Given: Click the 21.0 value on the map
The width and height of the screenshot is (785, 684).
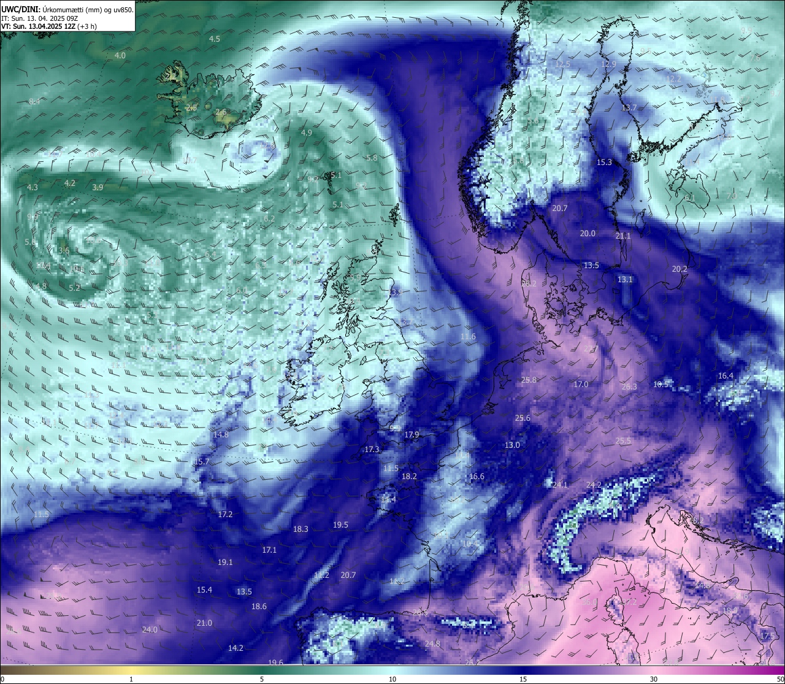Looking at the screenshot, I should (x=204, y=623).
